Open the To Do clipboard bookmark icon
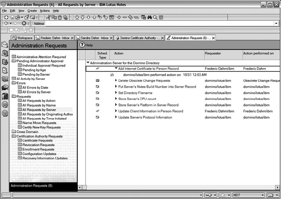281x199 pixels. [5, 70]
